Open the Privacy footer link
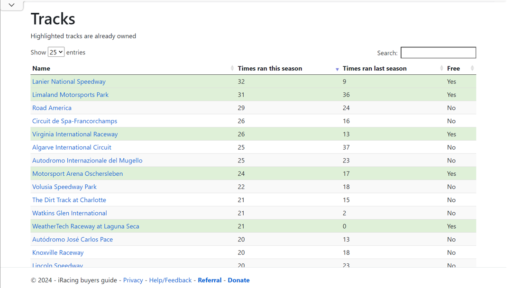 pos(133,280)
